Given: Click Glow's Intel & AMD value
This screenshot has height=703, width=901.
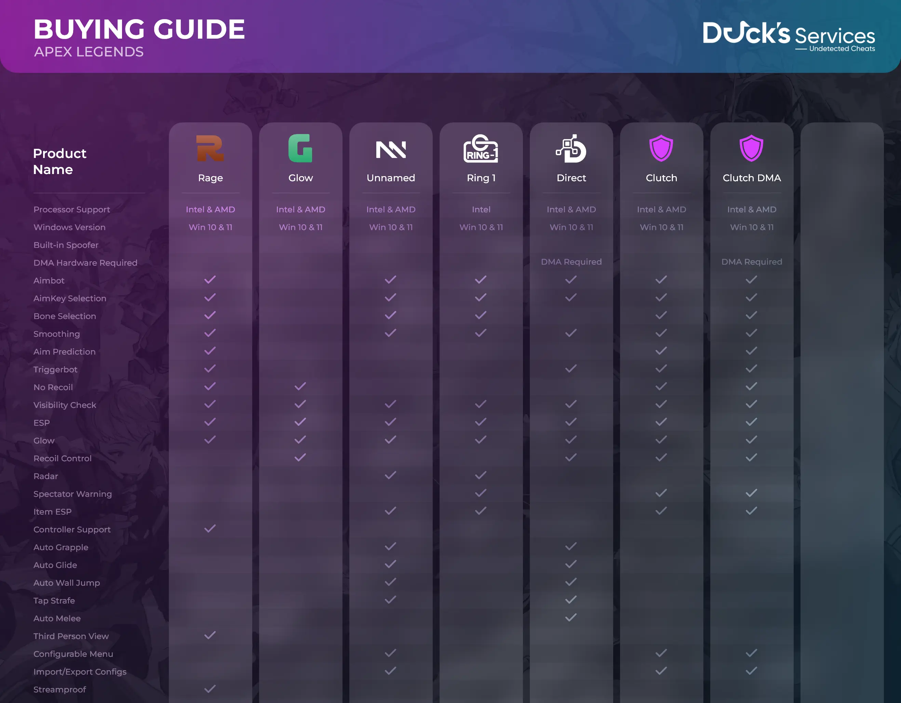Looking at the screenshot, I should [301, 210].
